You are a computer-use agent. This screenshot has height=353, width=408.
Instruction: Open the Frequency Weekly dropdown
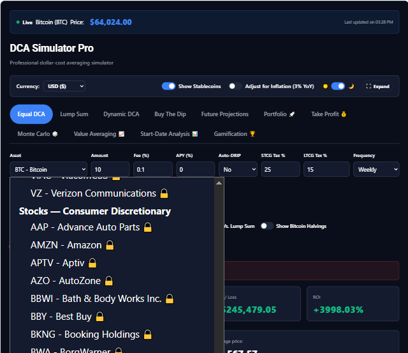[x=376, y=169]
